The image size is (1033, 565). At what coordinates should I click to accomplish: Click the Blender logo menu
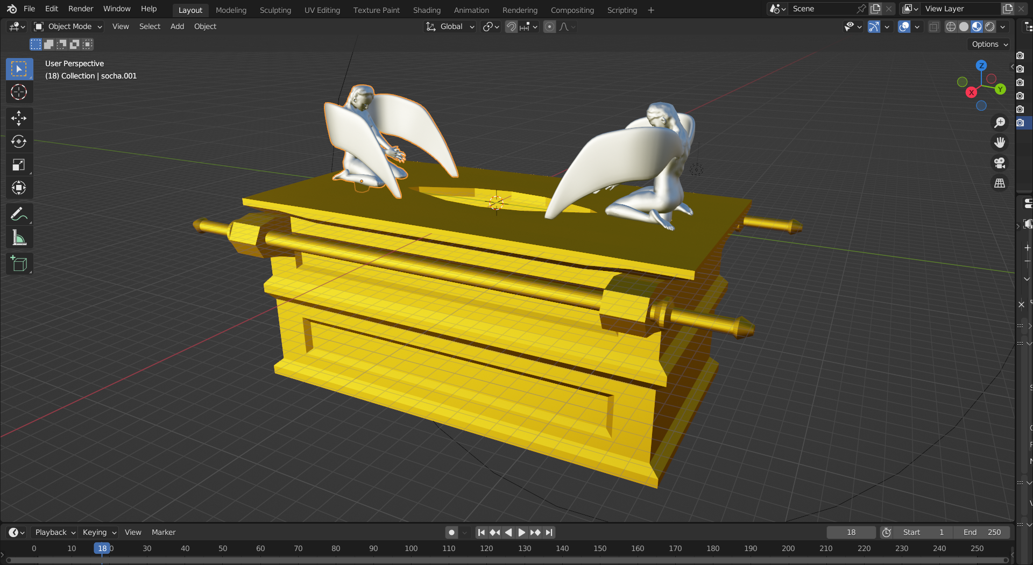coord(12,9)
